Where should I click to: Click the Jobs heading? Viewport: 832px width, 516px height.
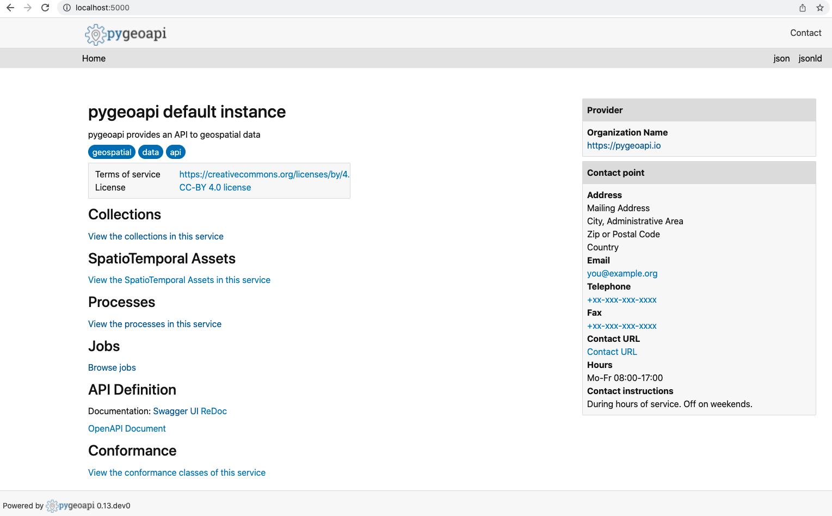[104, 346]
